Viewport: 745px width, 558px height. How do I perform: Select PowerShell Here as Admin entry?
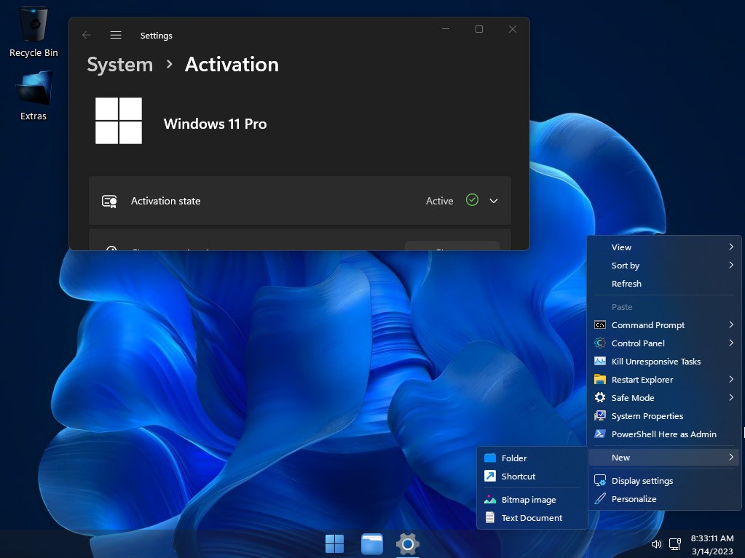tap(663, 434)
